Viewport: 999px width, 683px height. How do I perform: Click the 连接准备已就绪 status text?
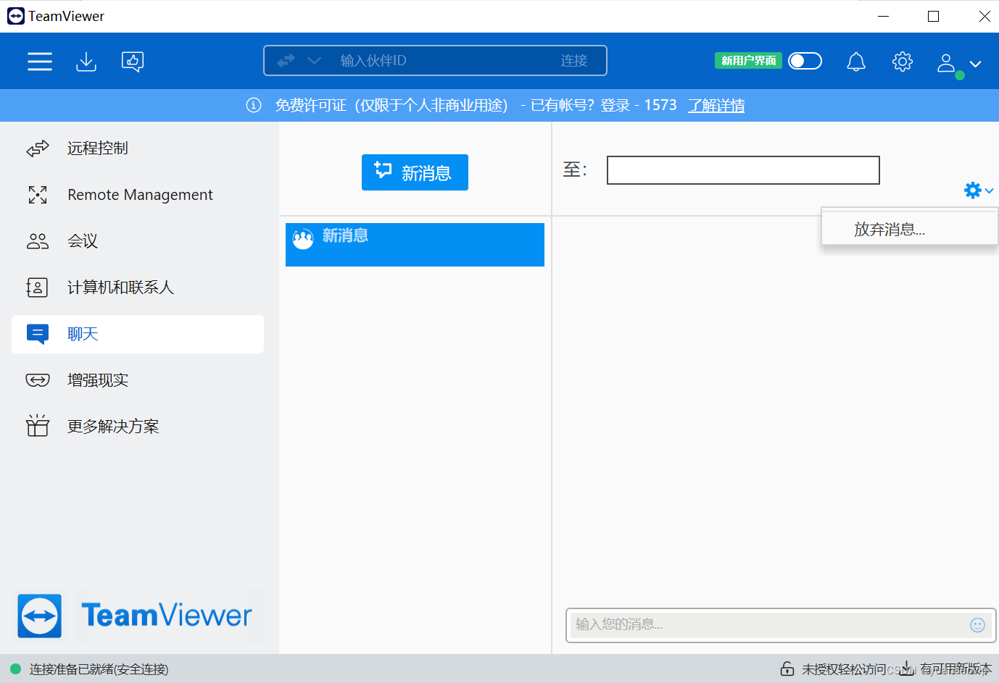(x=99, y=669)
